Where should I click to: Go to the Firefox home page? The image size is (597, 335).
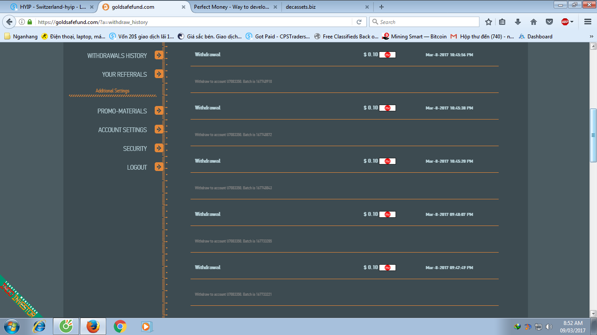pyautogui.click(x=534, y=22)
